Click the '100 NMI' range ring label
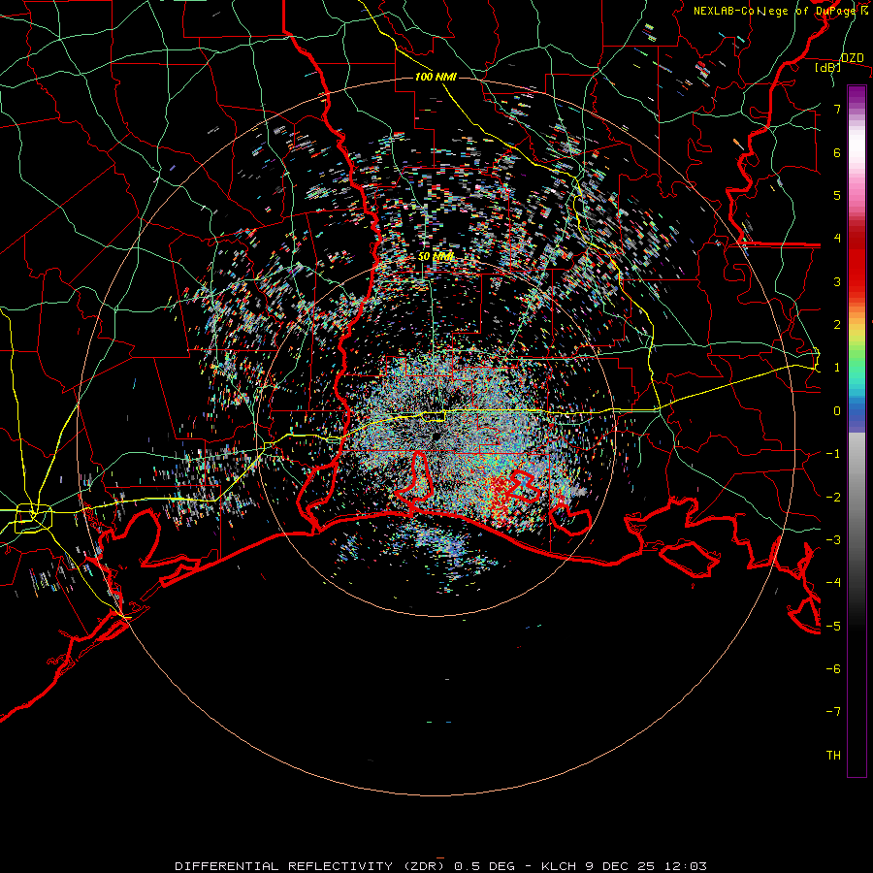The width and height of the screenshot is (873, 873). point(436,77)
